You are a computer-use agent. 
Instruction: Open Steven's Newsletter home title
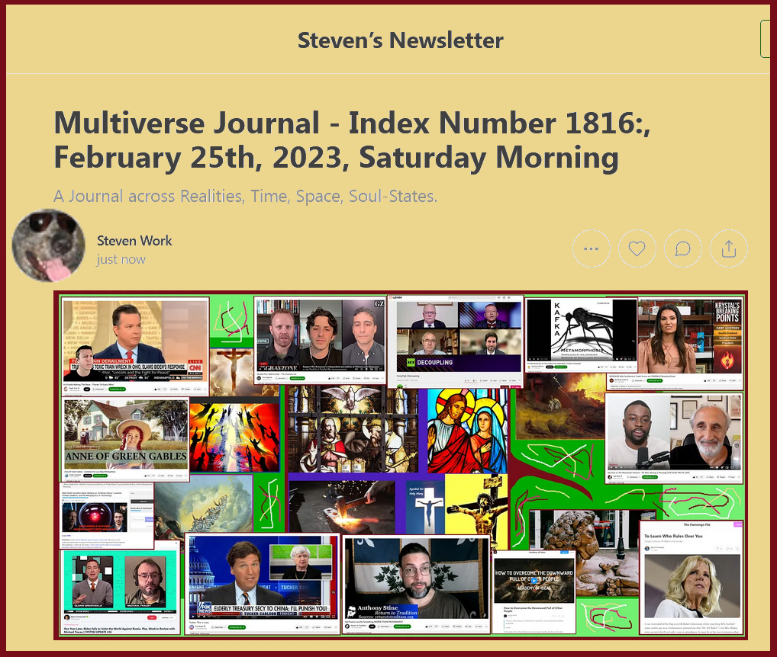coord(401,40)
